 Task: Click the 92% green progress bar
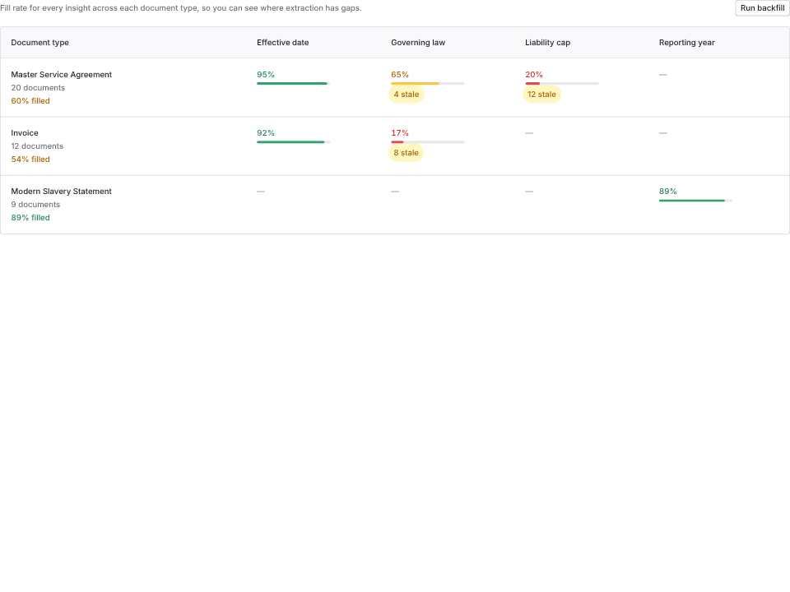pyautogui.click(x=294, y=142)
